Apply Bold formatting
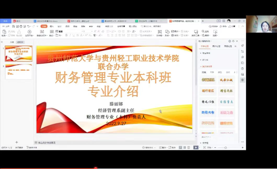This screenshot has height=169, width=277. click(66, 35)
